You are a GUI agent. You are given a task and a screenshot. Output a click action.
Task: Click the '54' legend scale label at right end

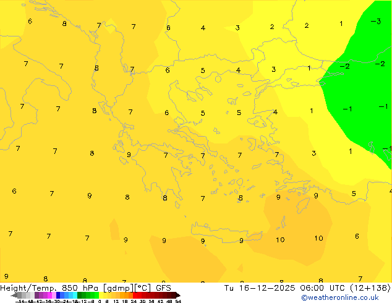pyautogui.click(x=178, y=301)
